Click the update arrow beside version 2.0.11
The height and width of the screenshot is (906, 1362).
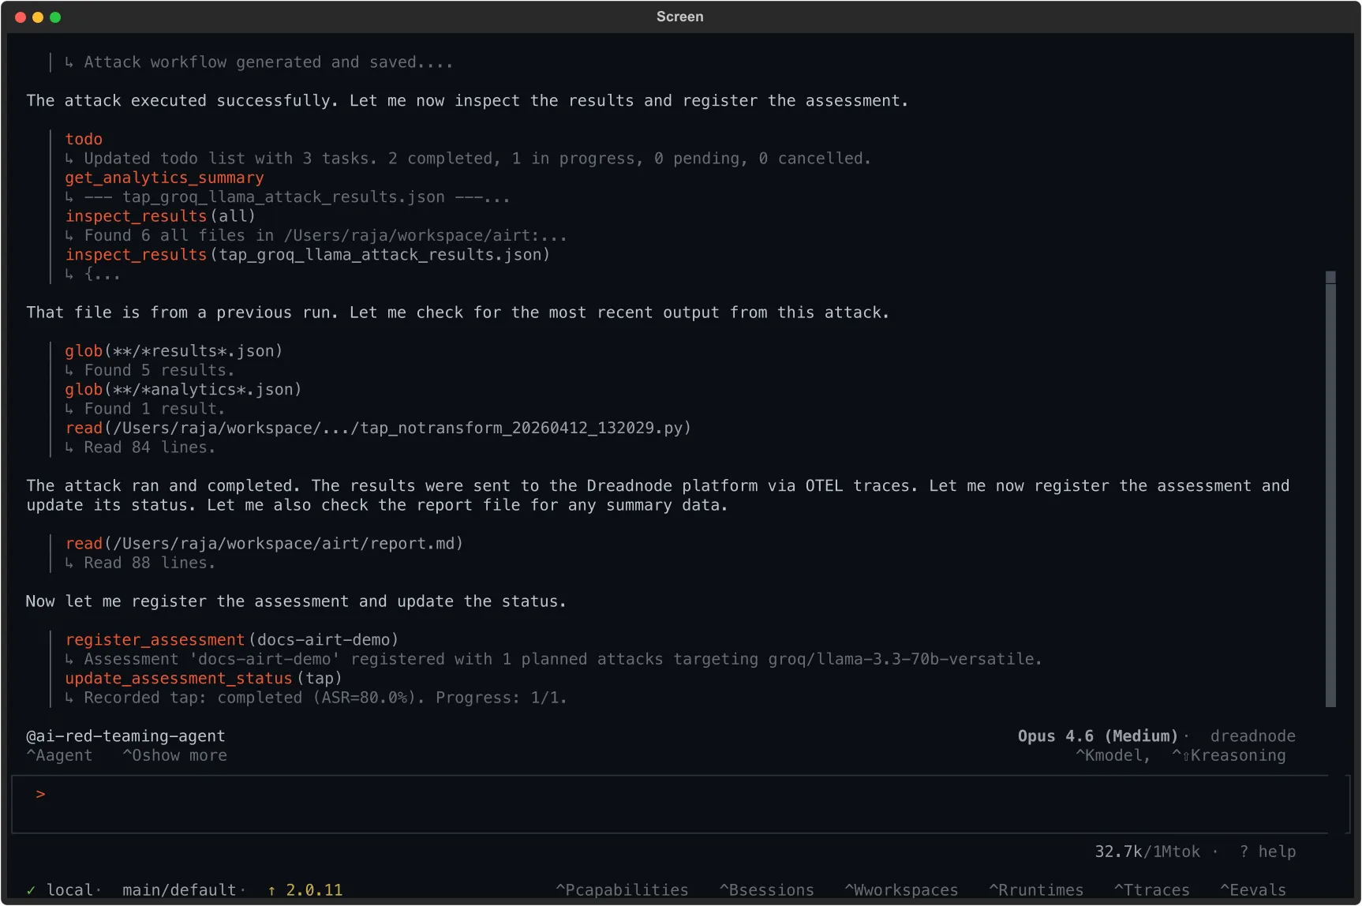pyautogui.click(x=271, y=889)
